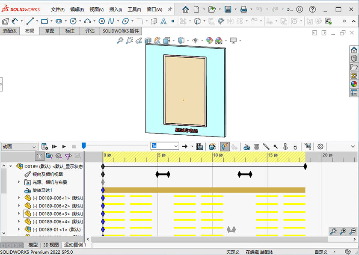Zoom out on the timeline

[x=353, y=231]
